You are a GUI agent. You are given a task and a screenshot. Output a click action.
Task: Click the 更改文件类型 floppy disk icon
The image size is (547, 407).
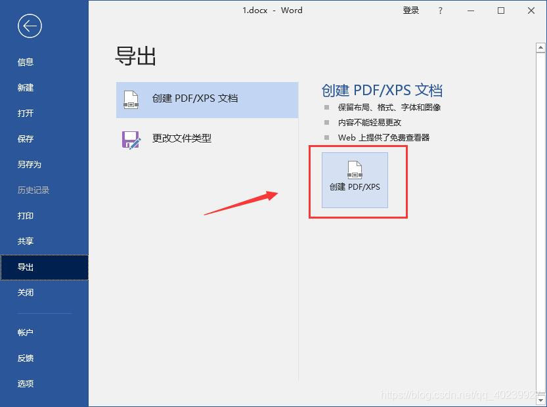pos(131,140)
